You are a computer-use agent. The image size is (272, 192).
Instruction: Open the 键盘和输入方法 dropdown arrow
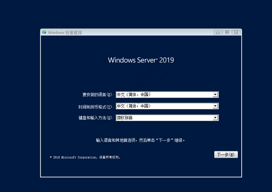[215, 118]
